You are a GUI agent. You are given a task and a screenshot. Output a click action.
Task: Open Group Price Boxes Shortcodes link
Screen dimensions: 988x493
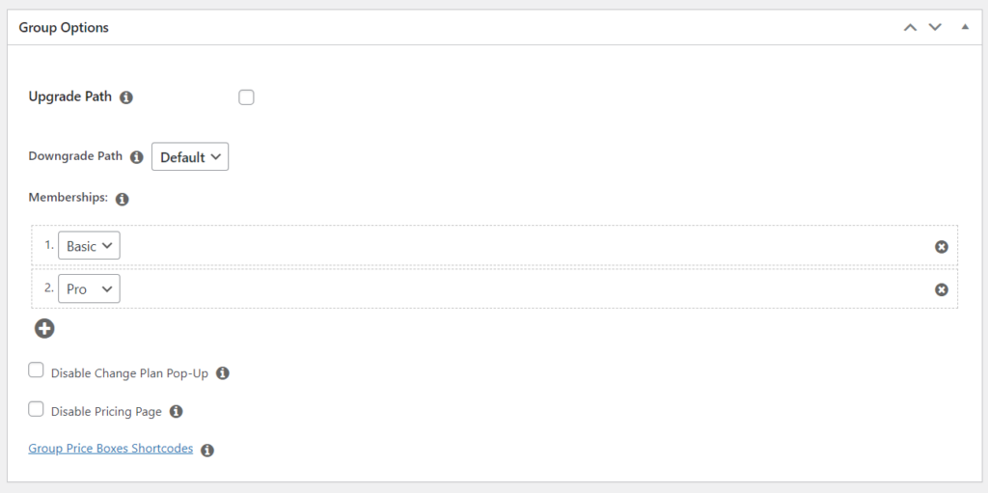pos(111,449)
